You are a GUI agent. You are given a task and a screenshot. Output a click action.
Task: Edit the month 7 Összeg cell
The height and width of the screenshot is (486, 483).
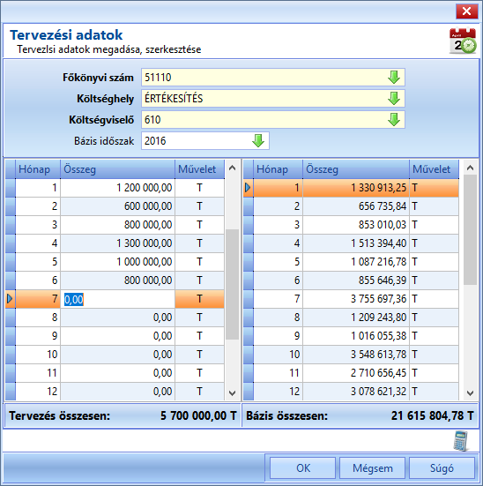(x=118, y=299)
